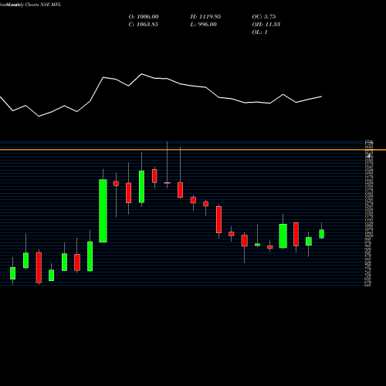This screenshot has height=386, width=386.
Task: Click the leftmost green candlestick on chart
Action: point(12,273)
